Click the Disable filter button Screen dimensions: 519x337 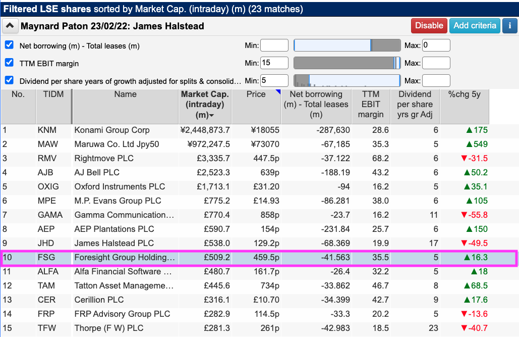(x=429, y=26)
